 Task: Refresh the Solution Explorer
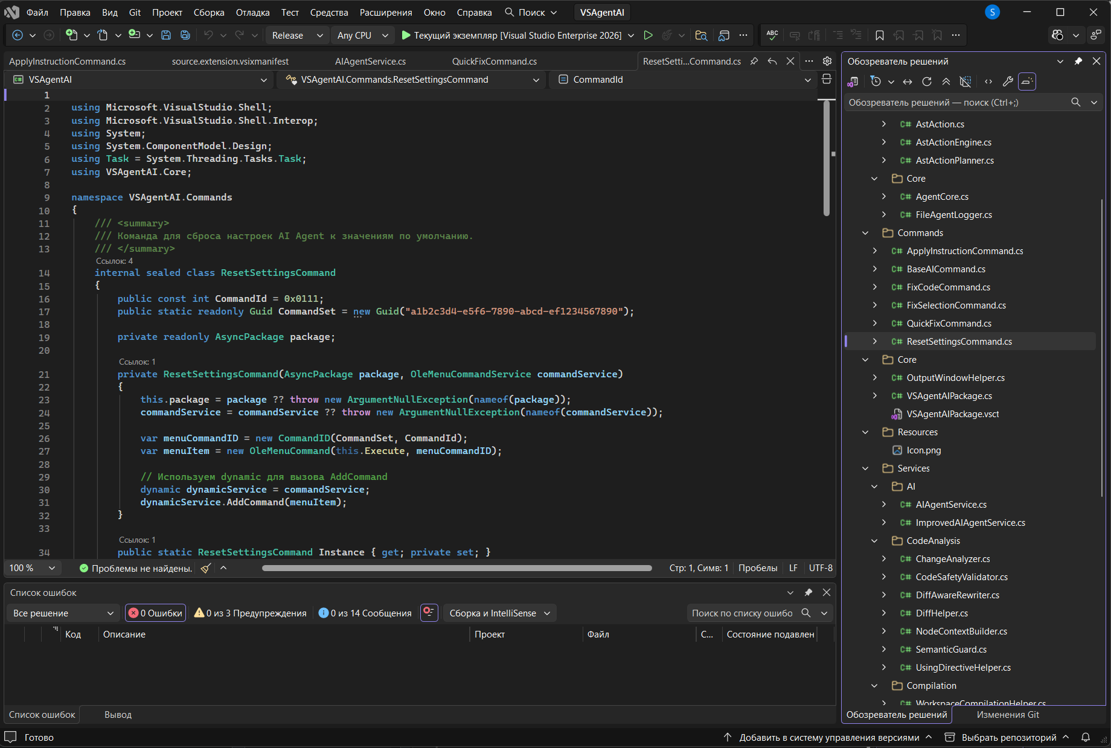coord(927,82)
